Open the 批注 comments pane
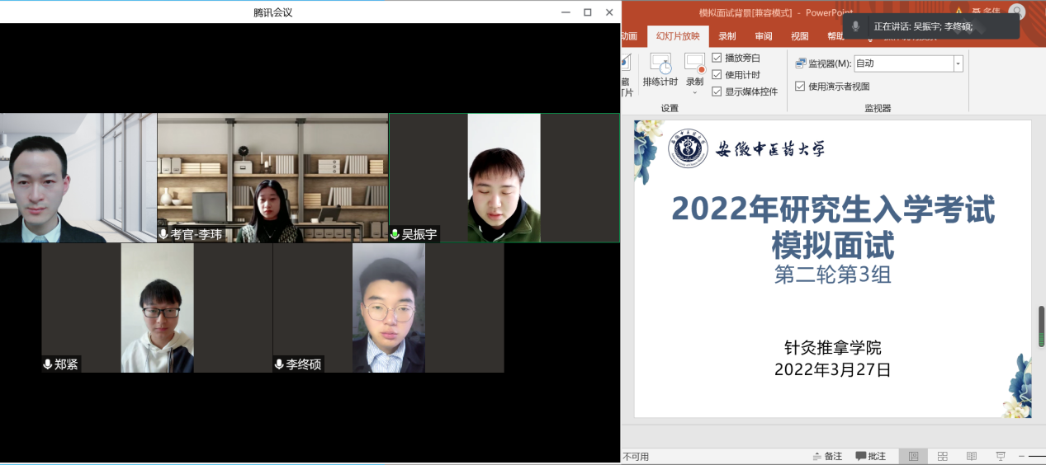Image resolution: width=1046 pixels, height=465 pixels. point(870,456)
